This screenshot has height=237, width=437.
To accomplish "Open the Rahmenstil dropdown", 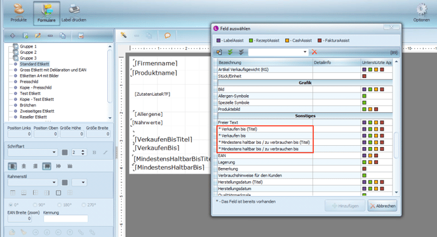I will click(x=54, y=183).
